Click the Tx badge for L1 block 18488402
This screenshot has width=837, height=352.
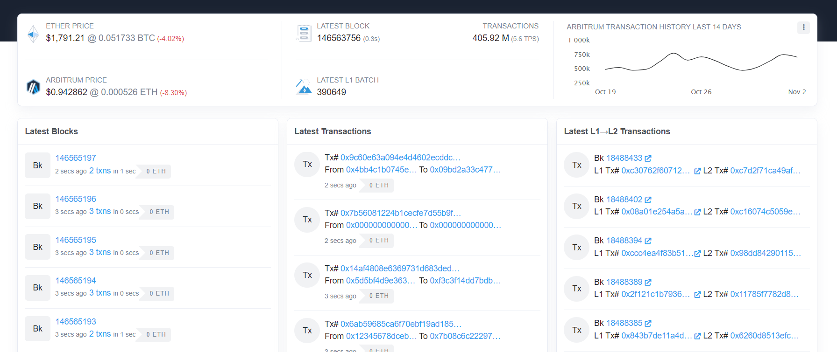(577, 206)
